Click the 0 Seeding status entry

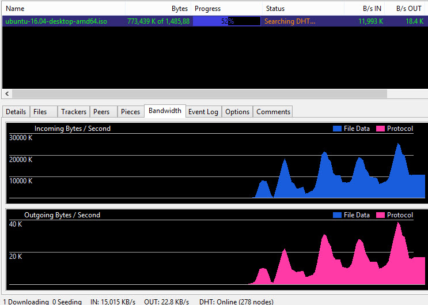67,302
